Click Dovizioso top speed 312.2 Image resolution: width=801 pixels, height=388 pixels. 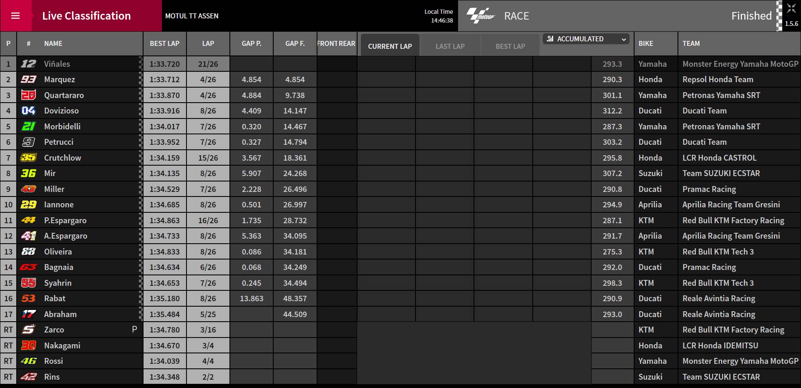(612, 111)
